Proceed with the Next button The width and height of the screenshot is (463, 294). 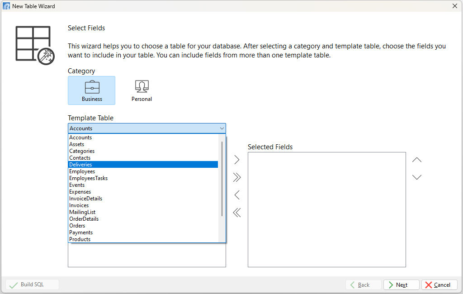click(402, 285)
